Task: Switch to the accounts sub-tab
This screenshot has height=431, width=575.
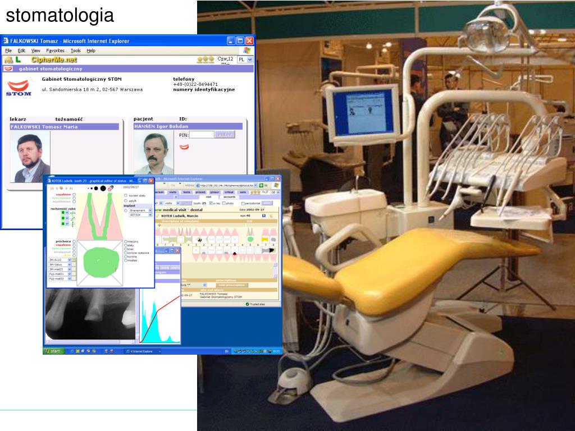Action: 229,197
